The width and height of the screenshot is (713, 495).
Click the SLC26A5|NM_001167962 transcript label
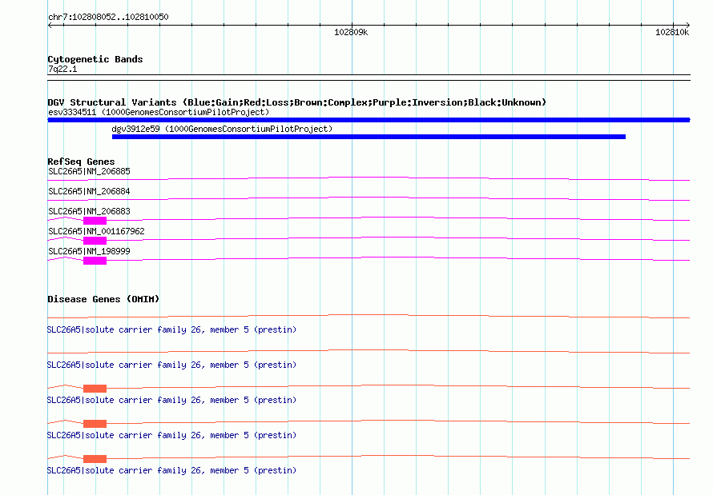[96, 231]
